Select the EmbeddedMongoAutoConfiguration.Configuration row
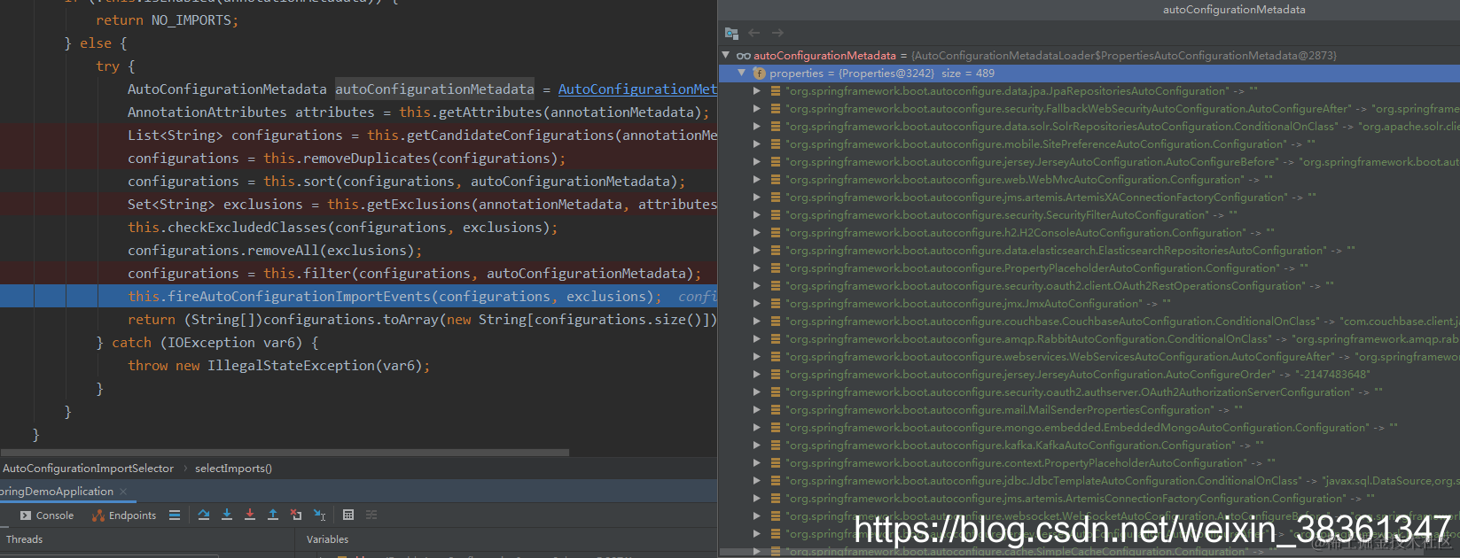The height and width of the screenshot is (558, 1460). tap(1089, 428)
